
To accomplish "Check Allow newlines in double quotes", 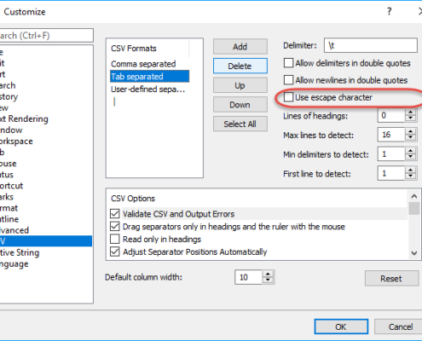I will (x=288, y=80).
